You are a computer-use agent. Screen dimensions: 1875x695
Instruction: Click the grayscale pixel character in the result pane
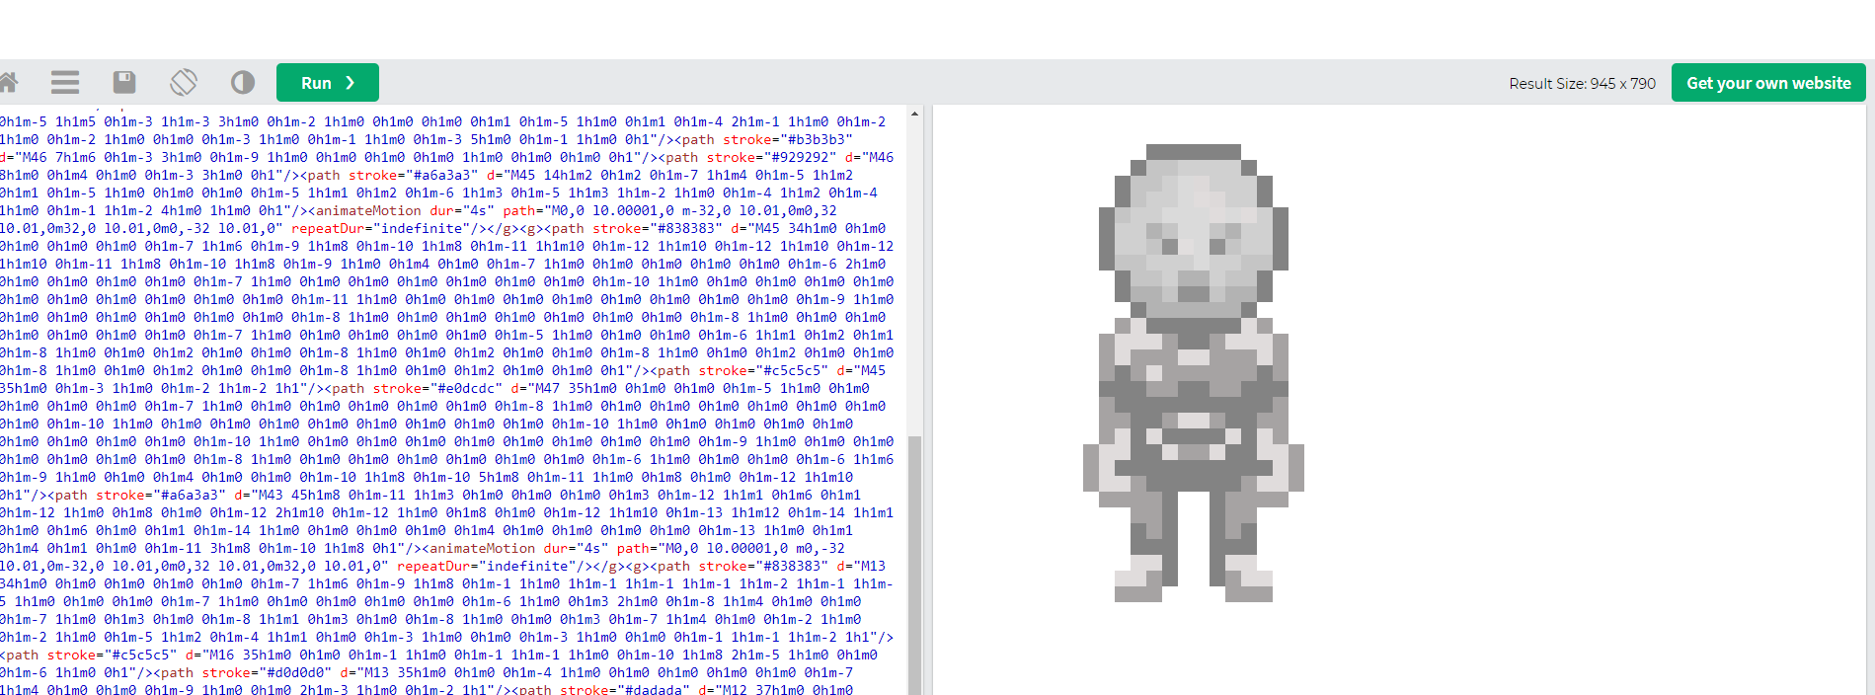point(1194,373)
